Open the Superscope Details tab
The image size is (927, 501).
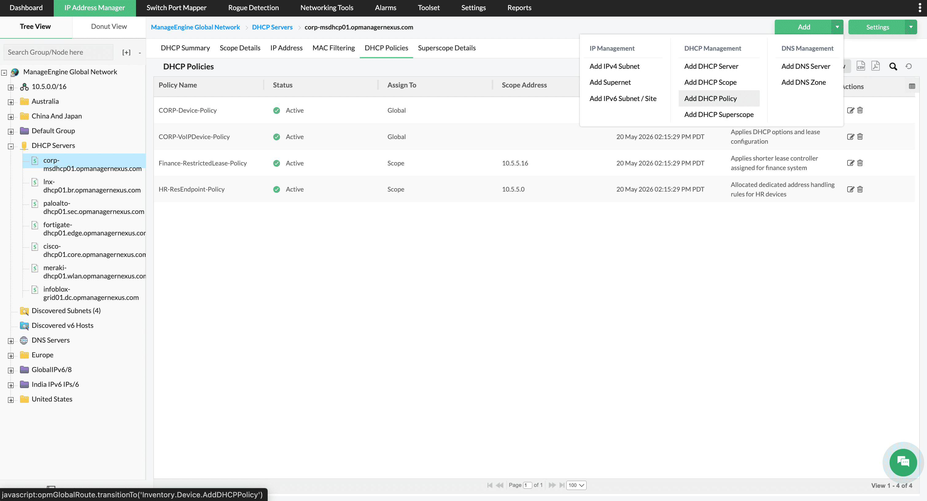pyautogui.click(x=447, y=48)
